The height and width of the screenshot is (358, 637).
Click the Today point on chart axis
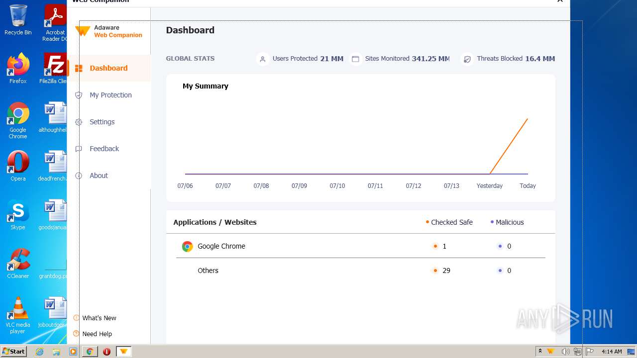click(528, 185)
